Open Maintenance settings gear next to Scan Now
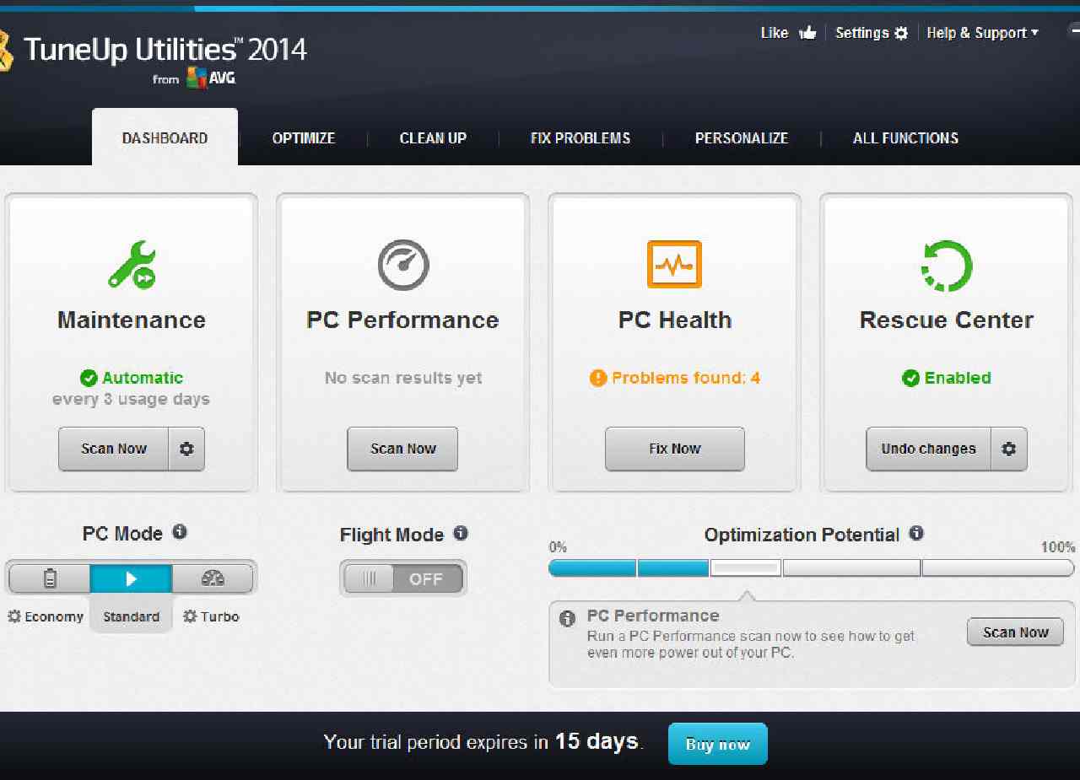1080x780 pixels. tap(186, 449)
